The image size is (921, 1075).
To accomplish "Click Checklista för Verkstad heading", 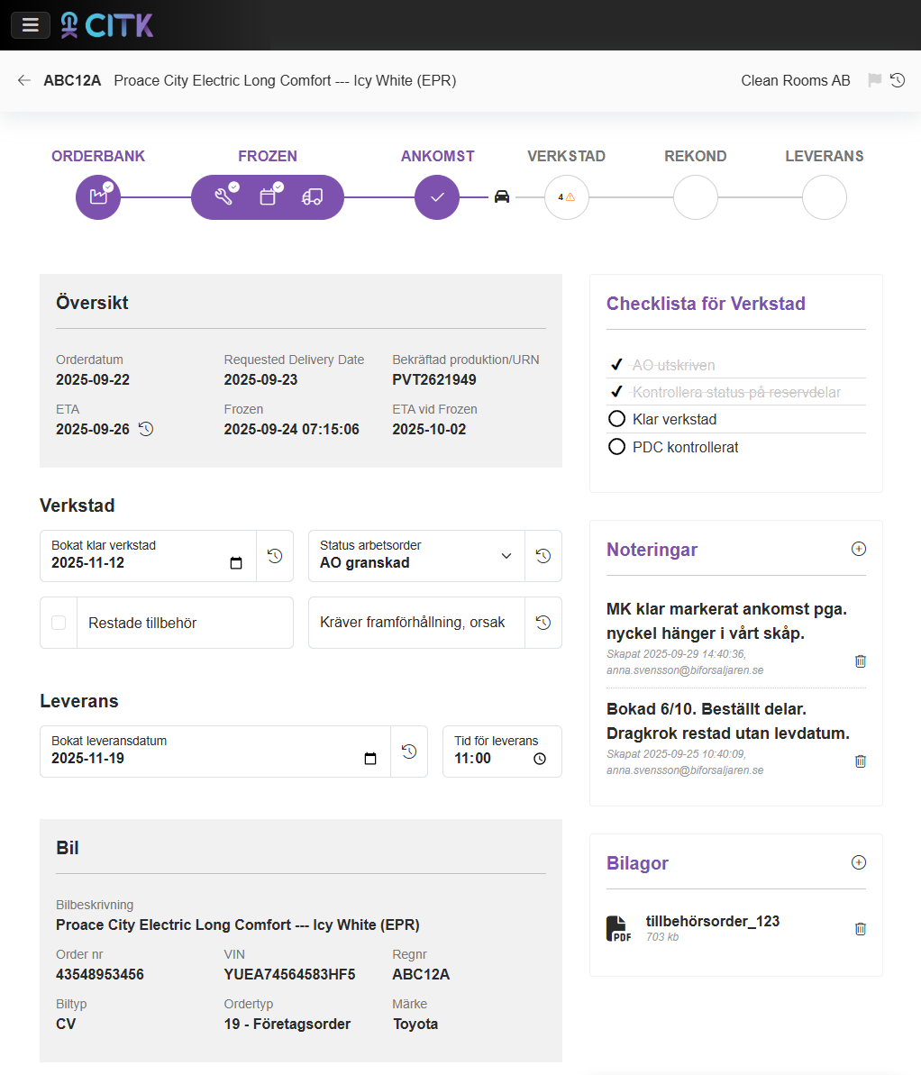I will (706, 304).
